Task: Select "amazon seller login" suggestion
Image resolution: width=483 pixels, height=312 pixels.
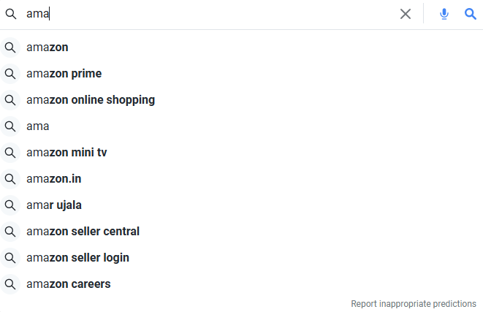Action: (77, 258)
